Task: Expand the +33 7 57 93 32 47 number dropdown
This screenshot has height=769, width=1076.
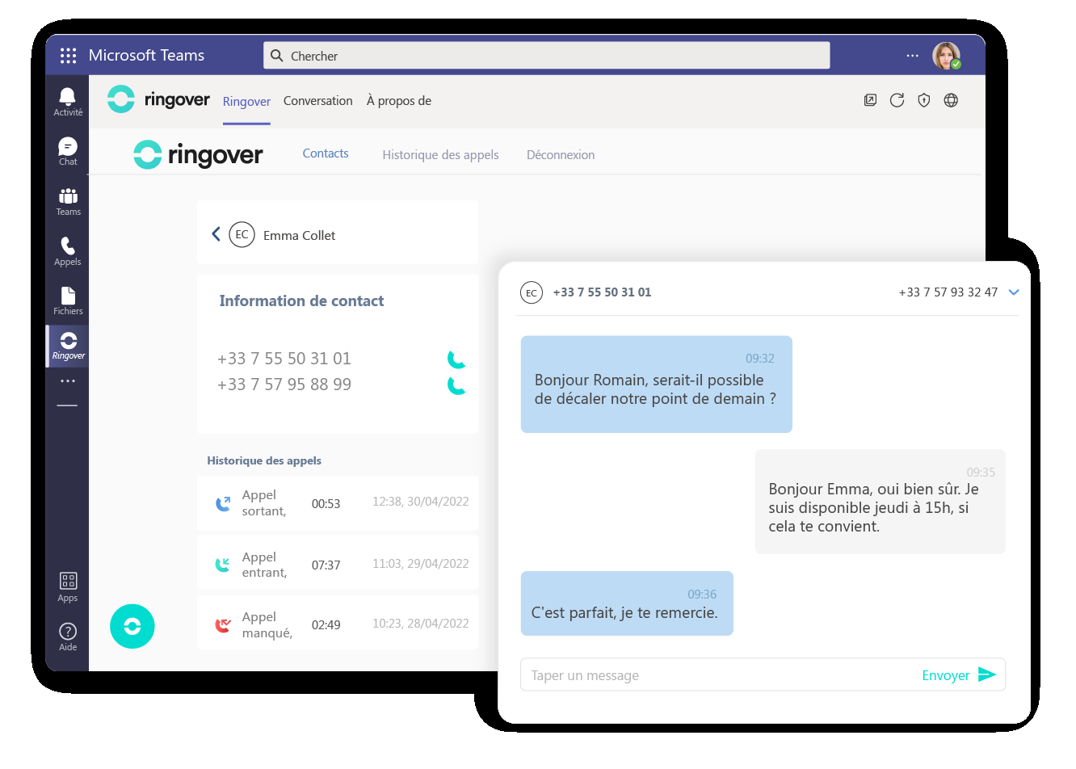Action: pyautogui.click(x=1014, y=292)
